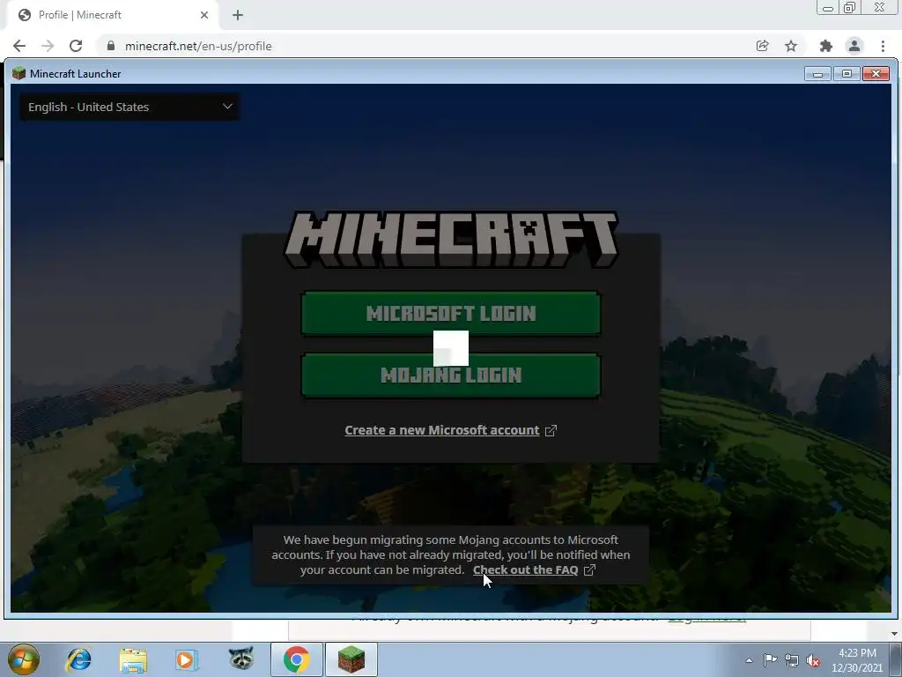Open Internet Explorer from the taskbar
Image resolution: width=902 pixels, height=677 pixels.
coord(78,659)
